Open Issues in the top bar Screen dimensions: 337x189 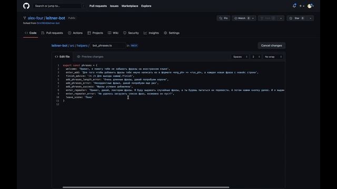click(114, 6)
